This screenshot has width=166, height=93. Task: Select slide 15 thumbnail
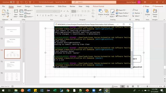pyautogui.click(x=12, y=65)
